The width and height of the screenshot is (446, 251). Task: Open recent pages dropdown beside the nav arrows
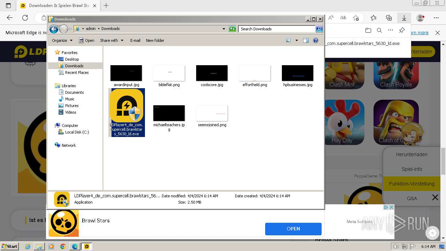(x=70, y=29)
